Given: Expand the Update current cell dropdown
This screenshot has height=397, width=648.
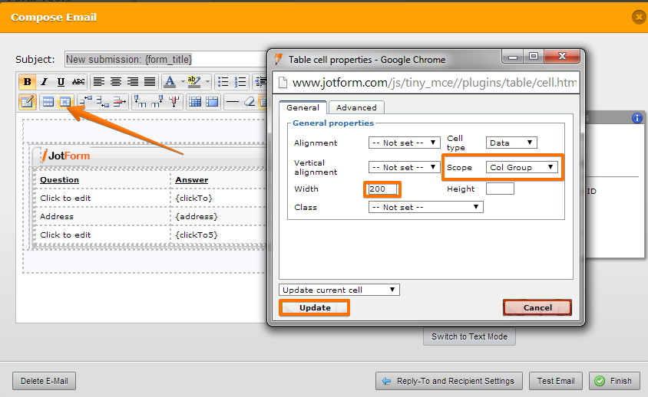Looking at the screenshot, I should (339, 290).
